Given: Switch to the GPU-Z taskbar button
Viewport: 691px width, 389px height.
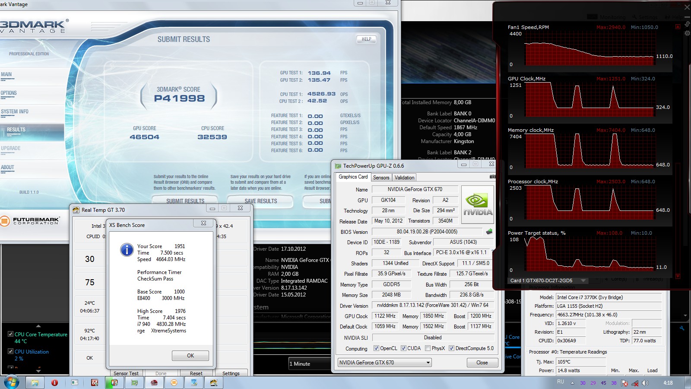Looking at the screenshot, I should pyautogui.click(x=134, y=383).
